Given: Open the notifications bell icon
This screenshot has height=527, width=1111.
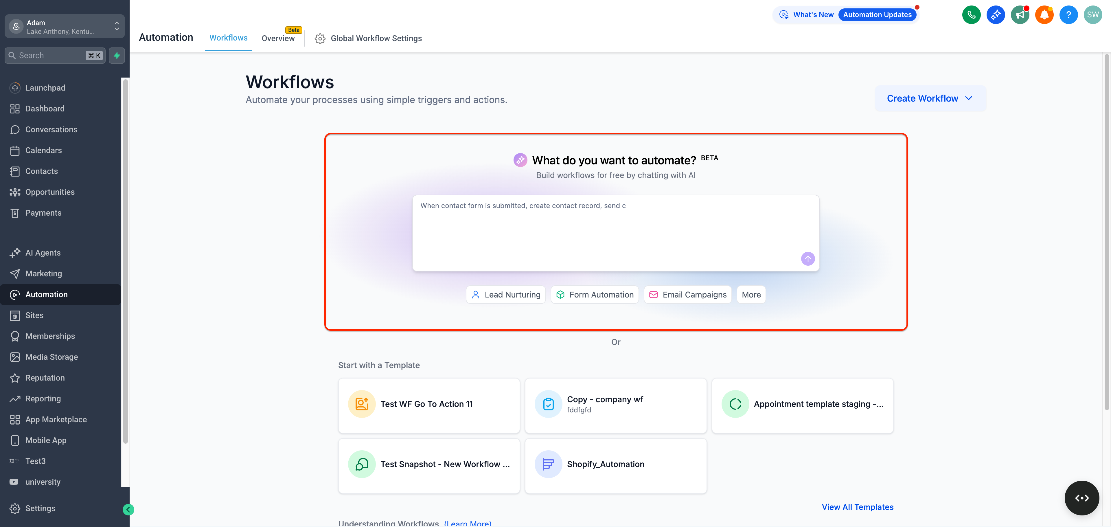Looking at the screenshot, I should [x=1044, y=15].
